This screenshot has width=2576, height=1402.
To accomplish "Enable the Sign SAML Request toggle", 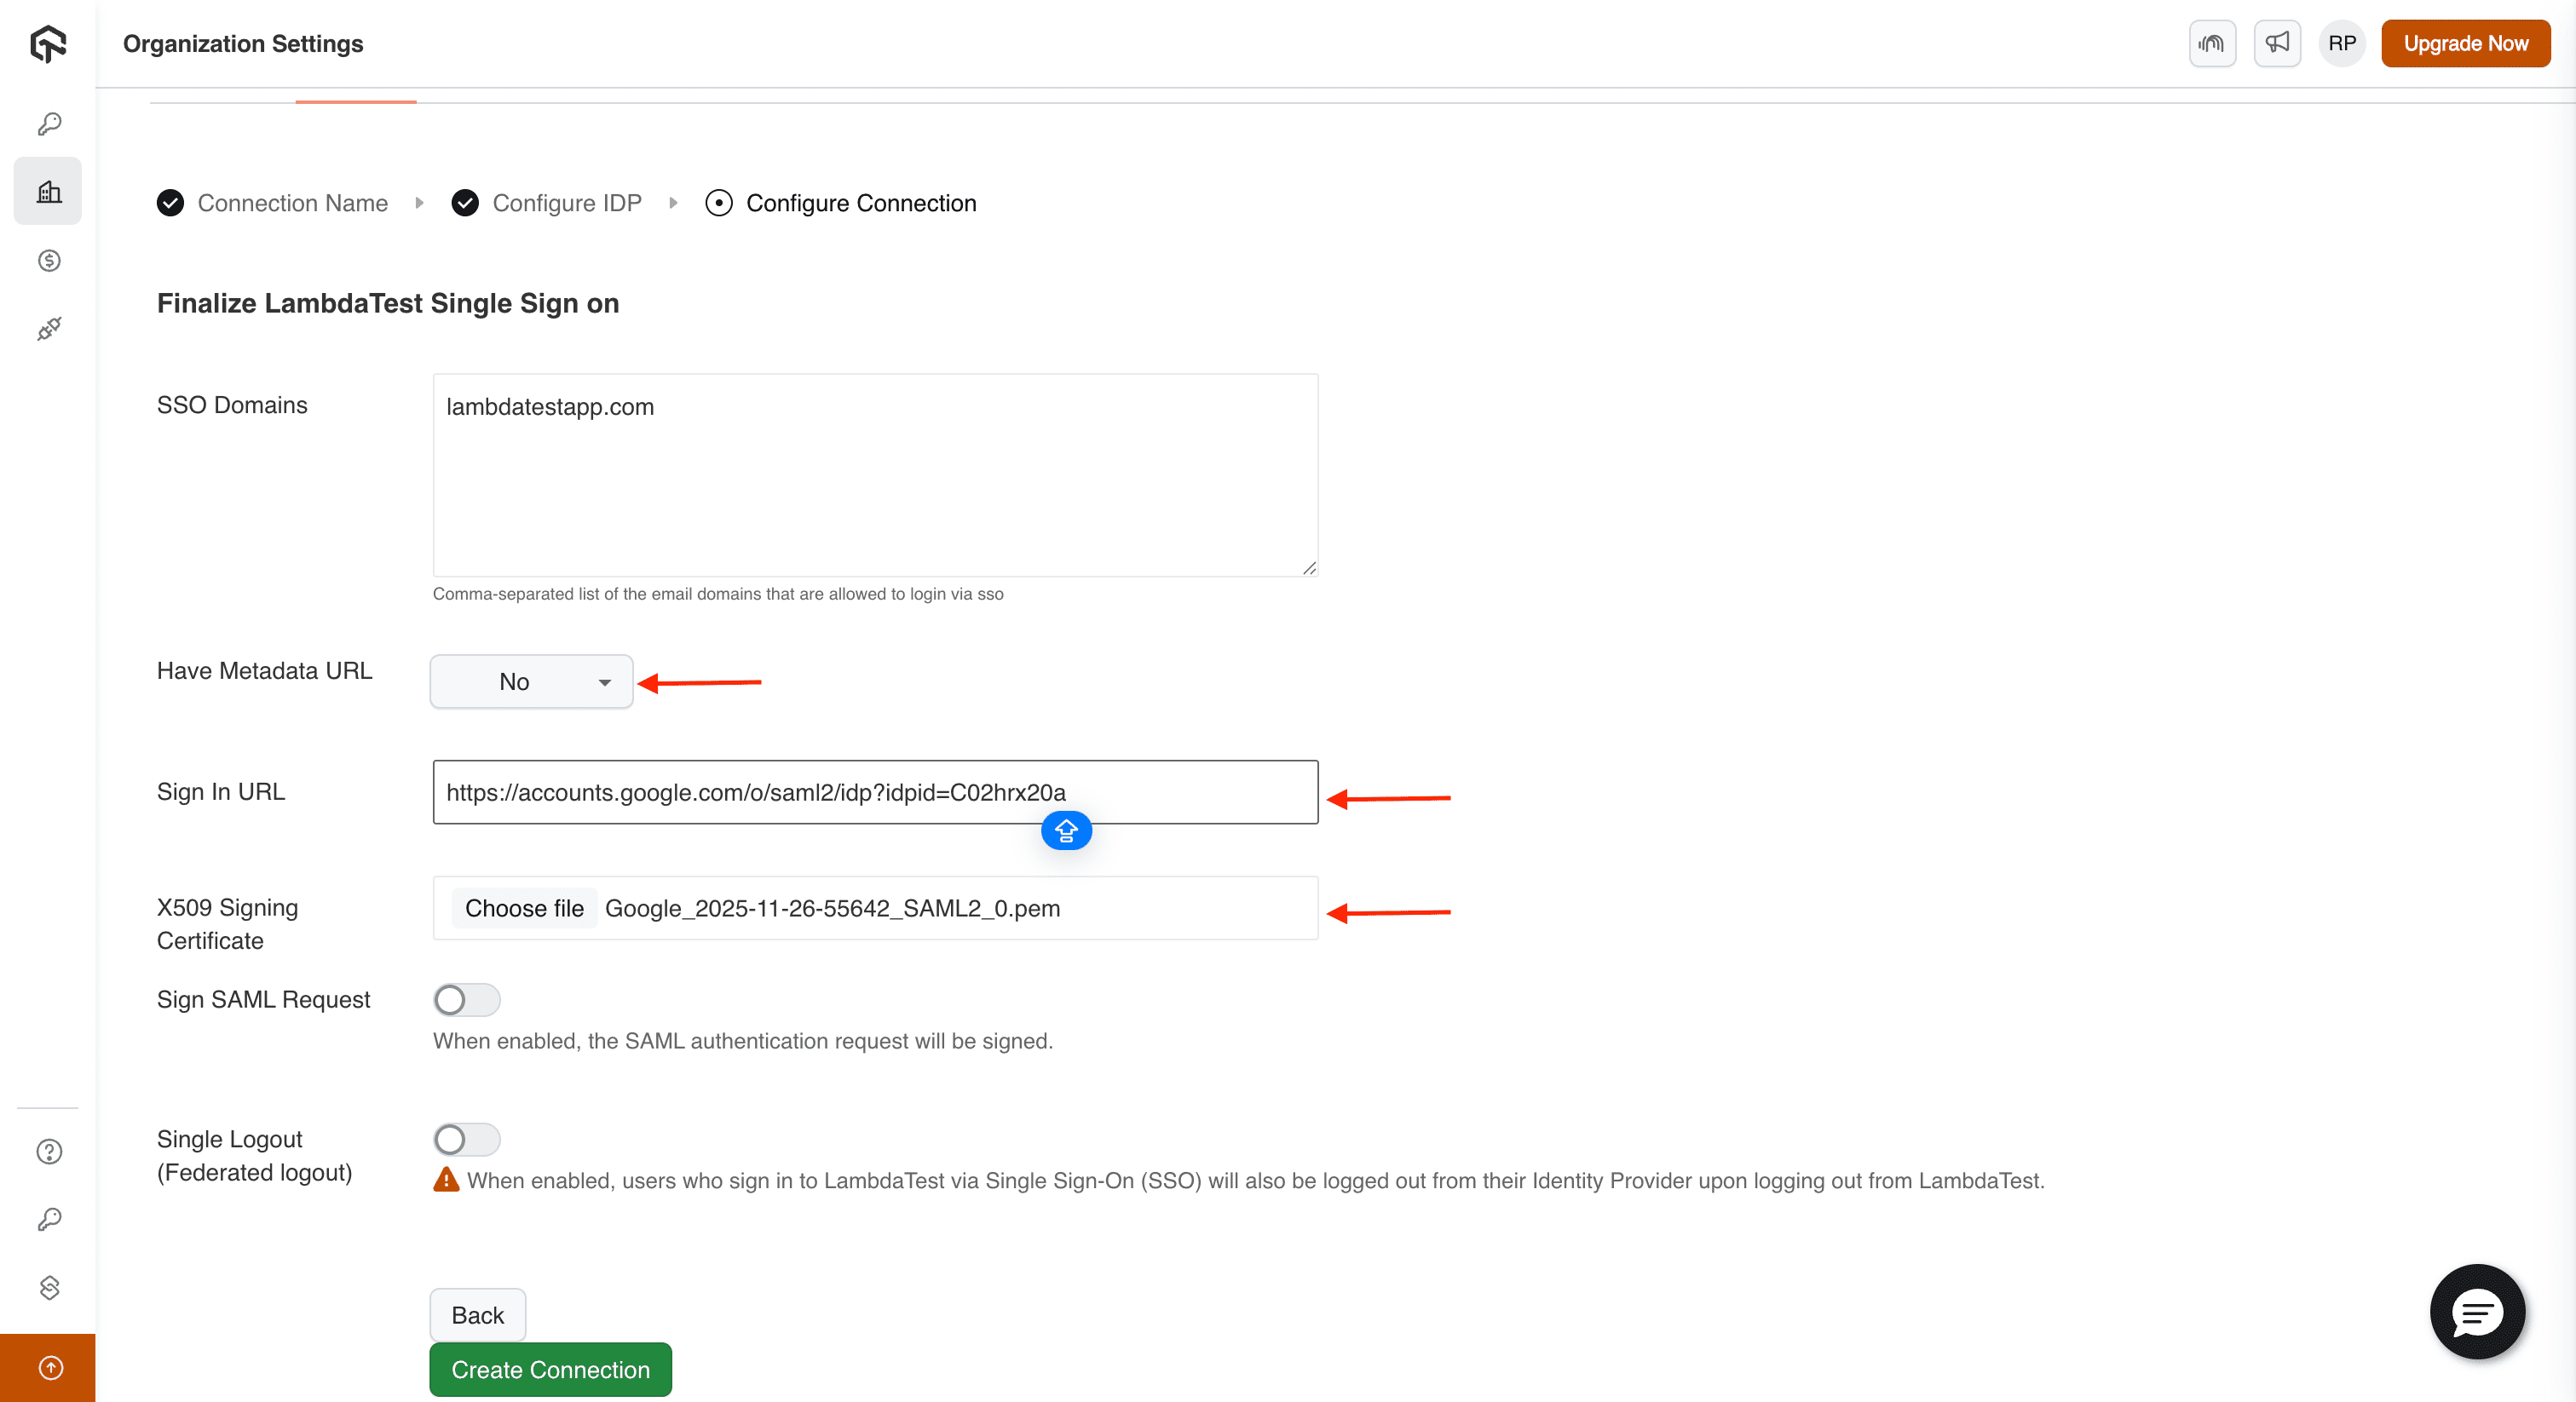I will tap(466, 999).
